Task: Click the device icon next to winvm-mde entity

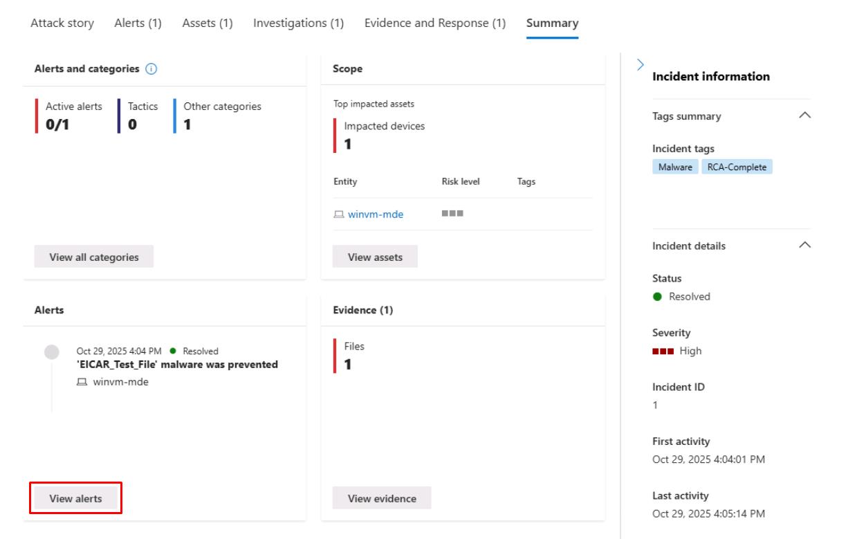Action: [338, 214]
